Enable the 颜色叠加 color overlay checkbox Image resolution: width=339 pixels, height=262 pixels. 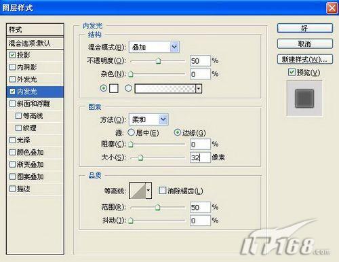(13, 152)
